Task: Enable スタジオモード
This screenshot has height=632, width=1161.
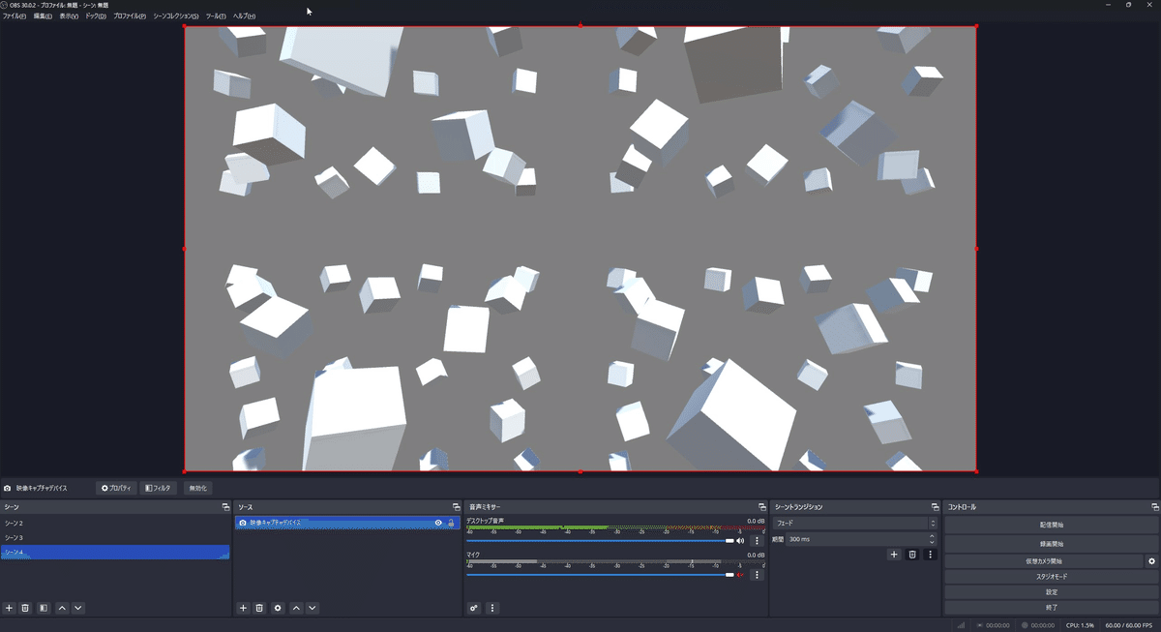Action: click(1050, 576)
